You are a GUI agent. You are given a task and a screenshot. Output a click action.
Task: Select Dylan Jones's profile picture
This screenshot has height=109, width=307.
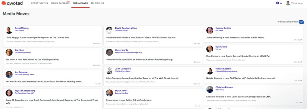(109, 93)
